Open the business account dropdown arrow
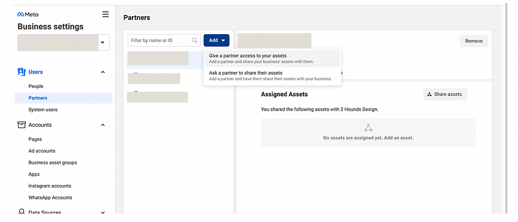 click(x=103, y=42)
